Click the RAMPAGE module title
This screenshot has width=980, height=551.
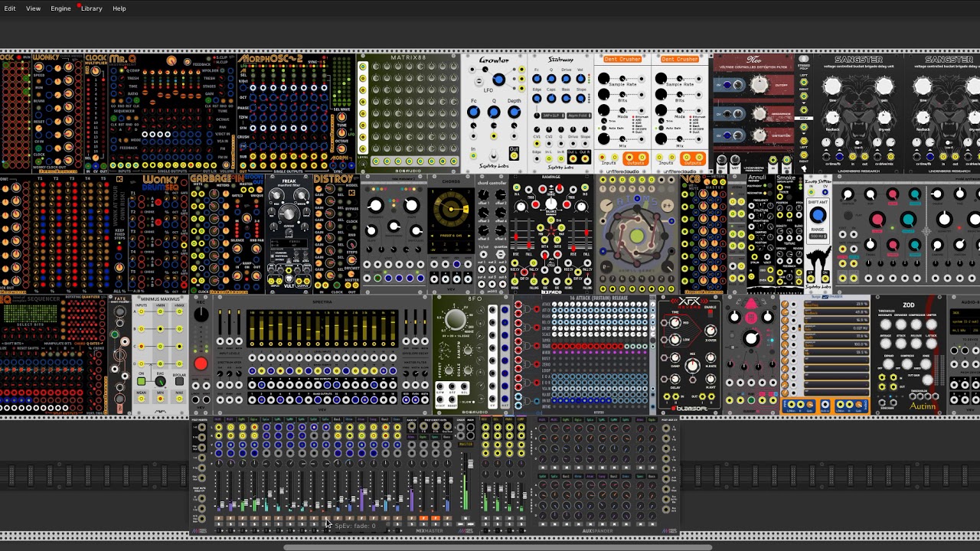(550, 178)
